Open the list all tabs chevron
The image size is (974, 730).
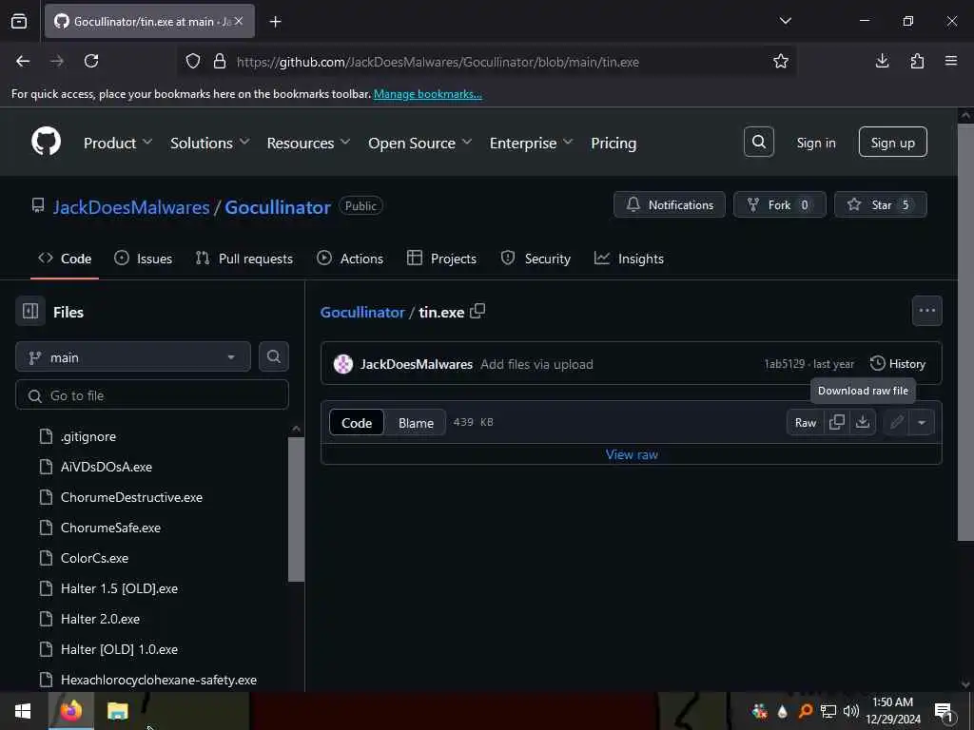click(785, 21)
